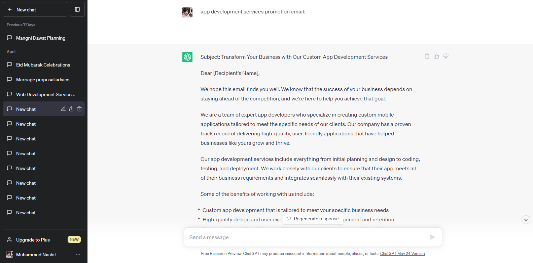Click the share chat icon
The width and height of the screenshot is (533, 263).
point(71,109)
